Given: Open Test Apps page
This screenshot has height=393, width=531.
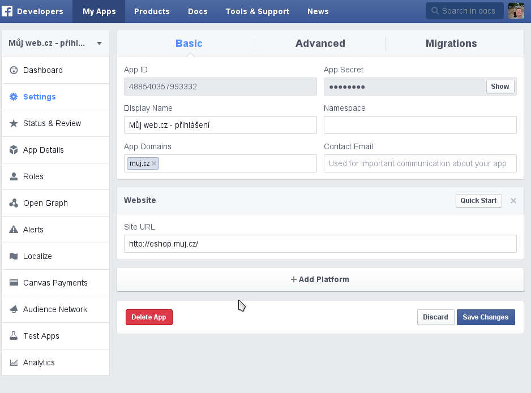Looking at the screenshot, I should click(x=55, y=336).
